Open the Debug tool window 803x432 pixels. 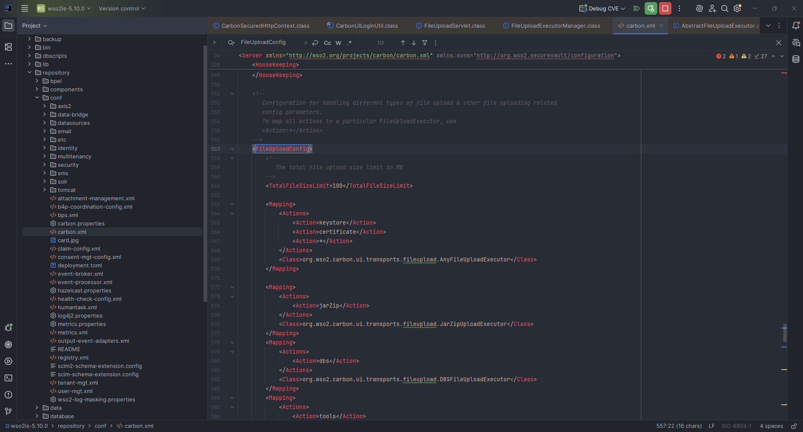(x=8, y=328)
